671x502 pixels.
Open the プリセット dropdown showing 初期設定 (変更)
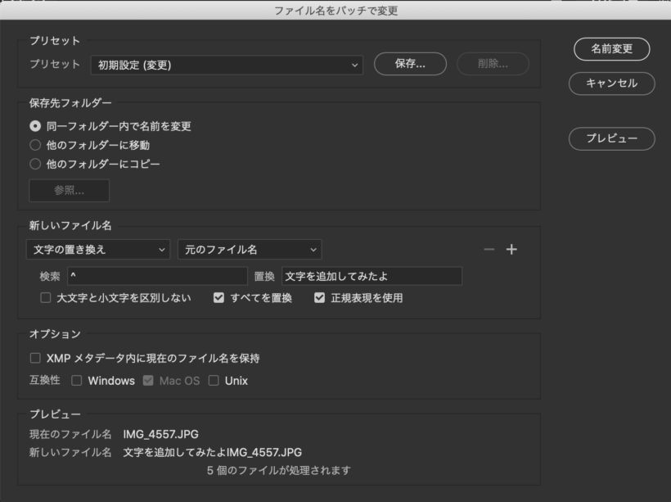point(227,65)
